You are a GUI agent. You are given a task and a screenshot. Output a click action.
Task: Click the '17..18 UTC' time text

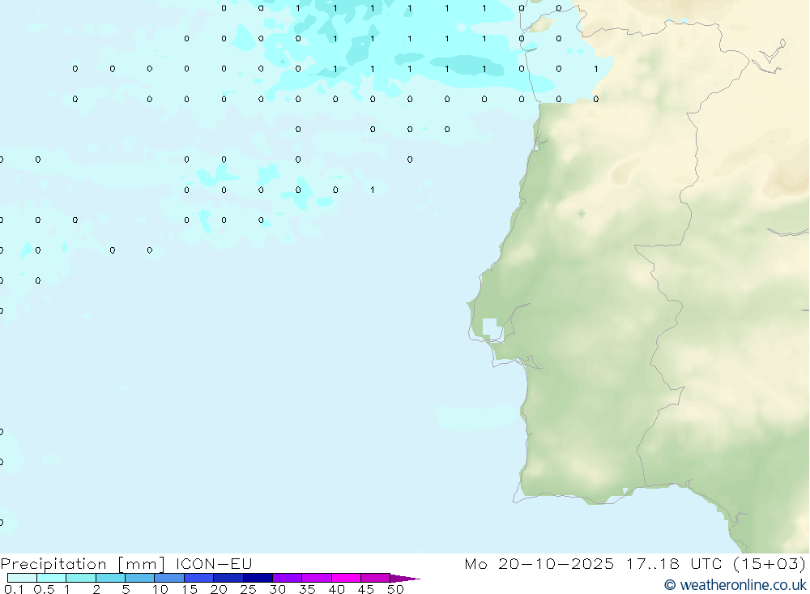[675, 563]
